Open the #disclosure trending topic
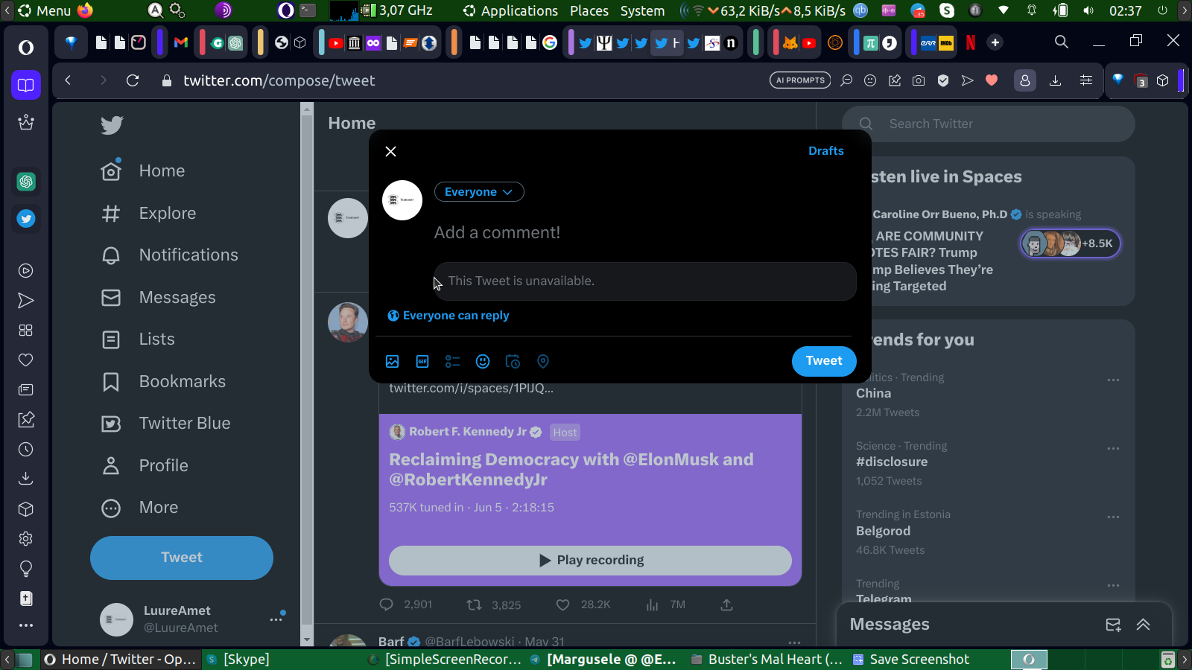1192x670 pixels. point(892,462)
